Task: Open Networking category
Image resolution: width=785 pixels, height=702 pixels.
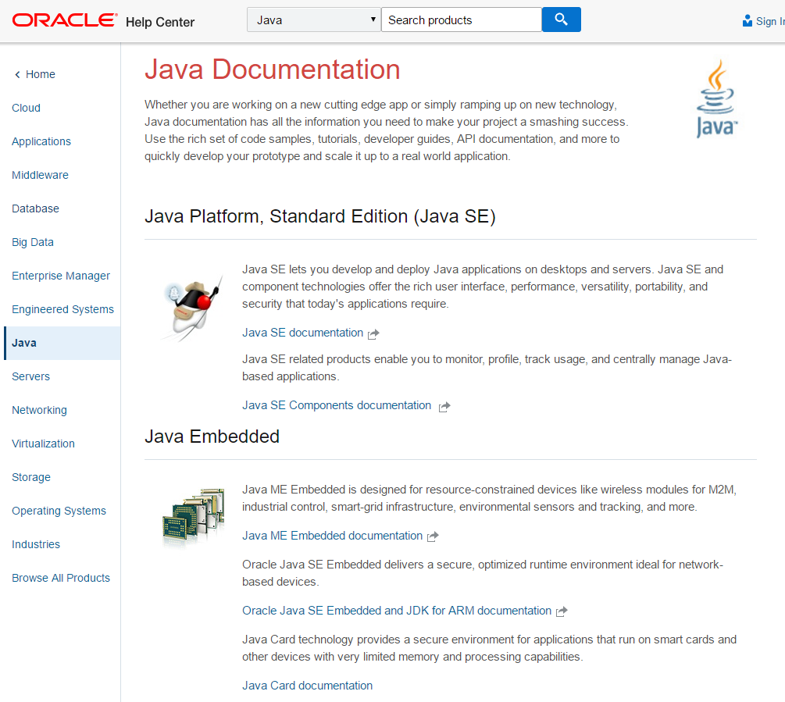Action: click(x=40, y=410)
